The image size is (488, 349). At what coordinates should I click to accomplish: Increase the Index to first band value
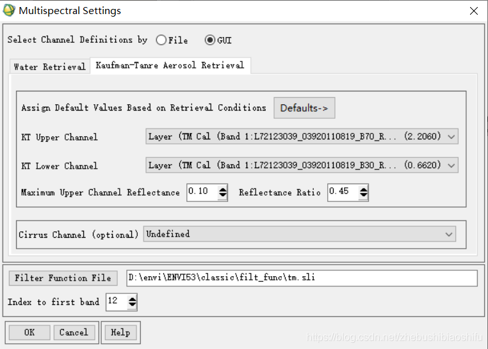(x=133, y=299)
